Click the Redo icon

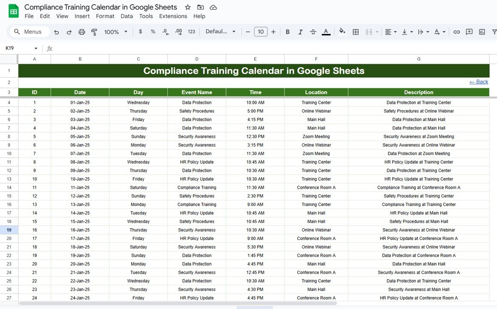point(69,32)
